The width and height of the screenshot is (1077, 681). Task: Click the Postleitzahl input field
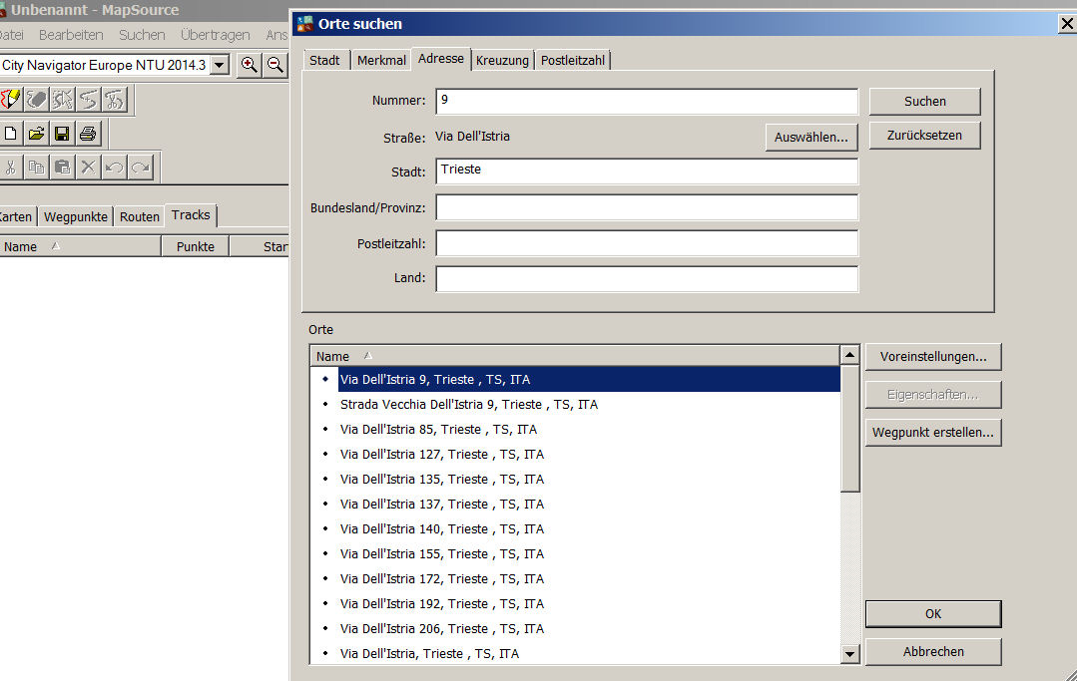coord(647,243)
